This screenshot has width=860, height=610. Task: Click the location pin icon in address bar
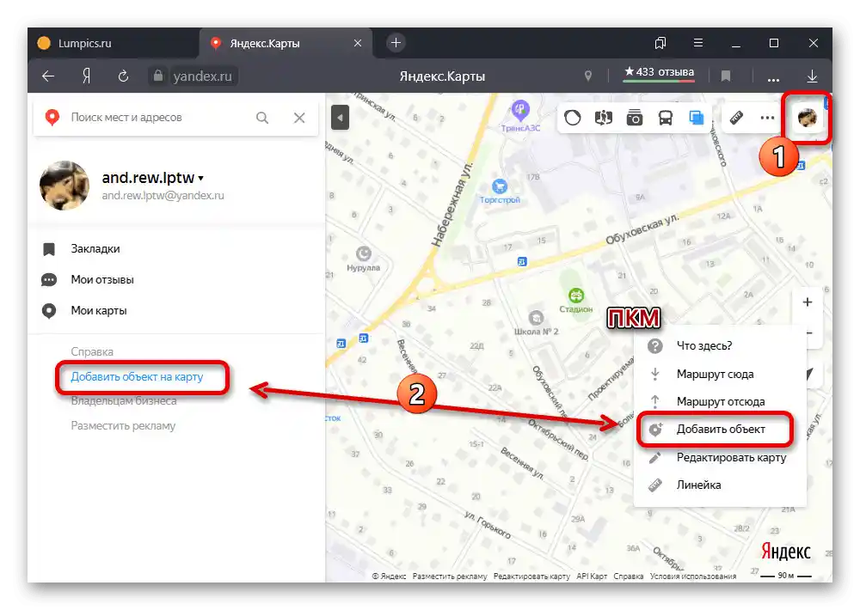pos(588,76)
